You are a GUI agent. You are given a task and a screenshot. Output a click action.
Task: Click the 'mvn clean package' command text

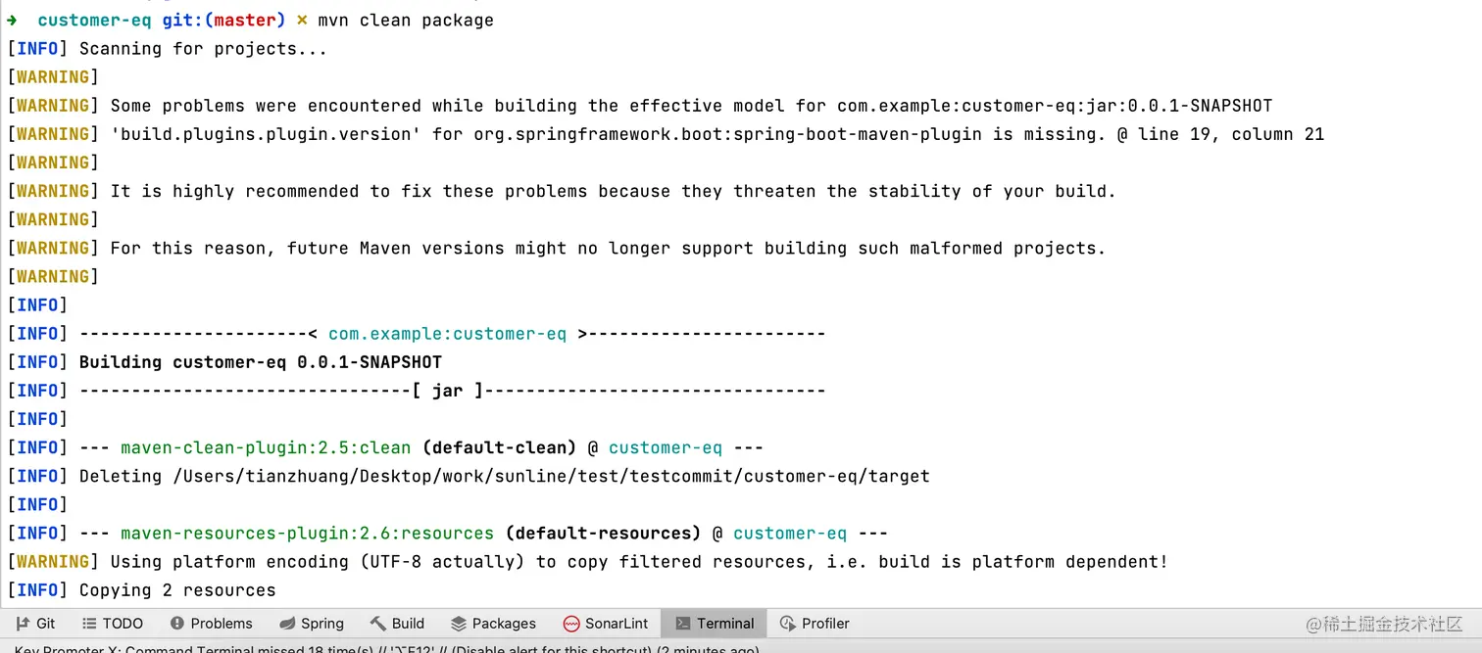point(406,20)
